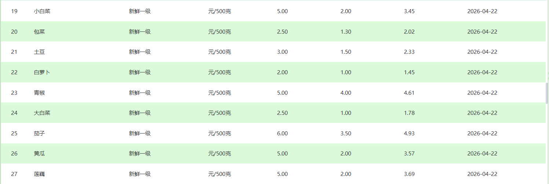Click the 包菜 name in row 20
The width and height of the screenshot is (549, 184).
39,32
